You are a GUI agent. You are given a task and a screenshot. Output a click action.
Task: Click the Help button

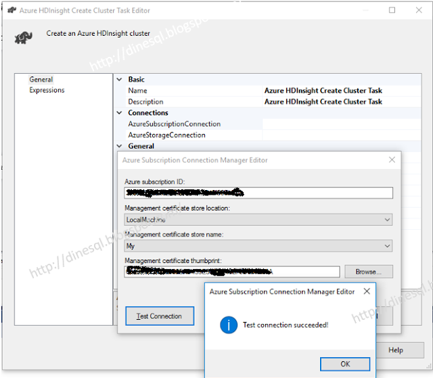point(400,350)
